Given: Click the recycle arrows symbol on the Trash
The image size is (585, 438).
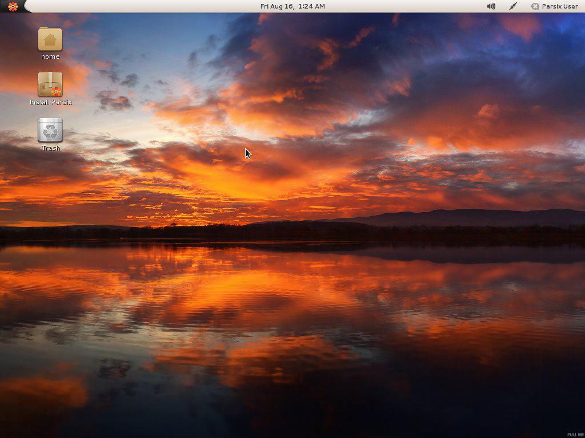Looking at the screenshot, I should click(51, 132).
